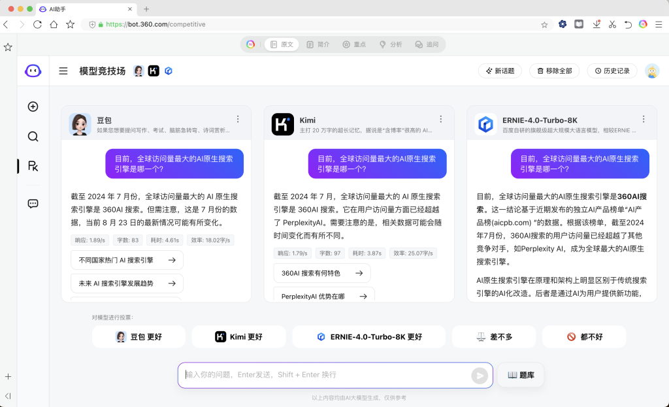Click the Kimi icon in header
Screen dimensions: 669x407
tap(154, 71)
